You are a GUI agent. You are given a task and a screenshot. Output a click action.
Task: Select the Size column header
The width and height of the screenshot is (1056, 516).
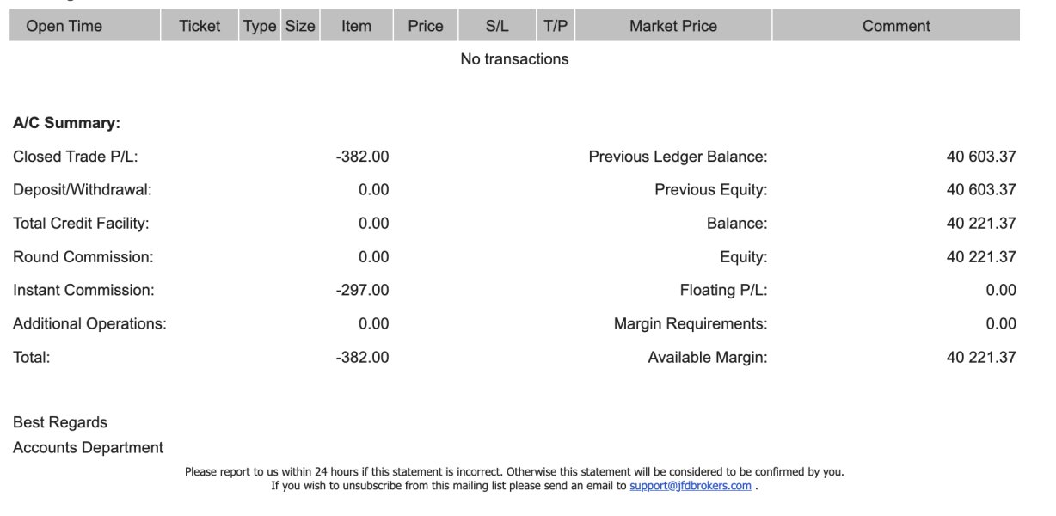[300, 26]
